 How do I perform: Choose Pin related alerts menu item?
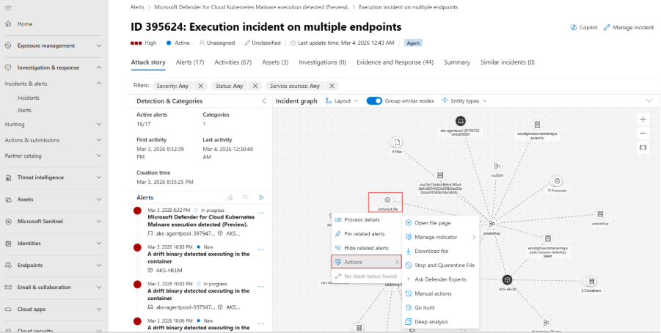(x=366, y=234)
